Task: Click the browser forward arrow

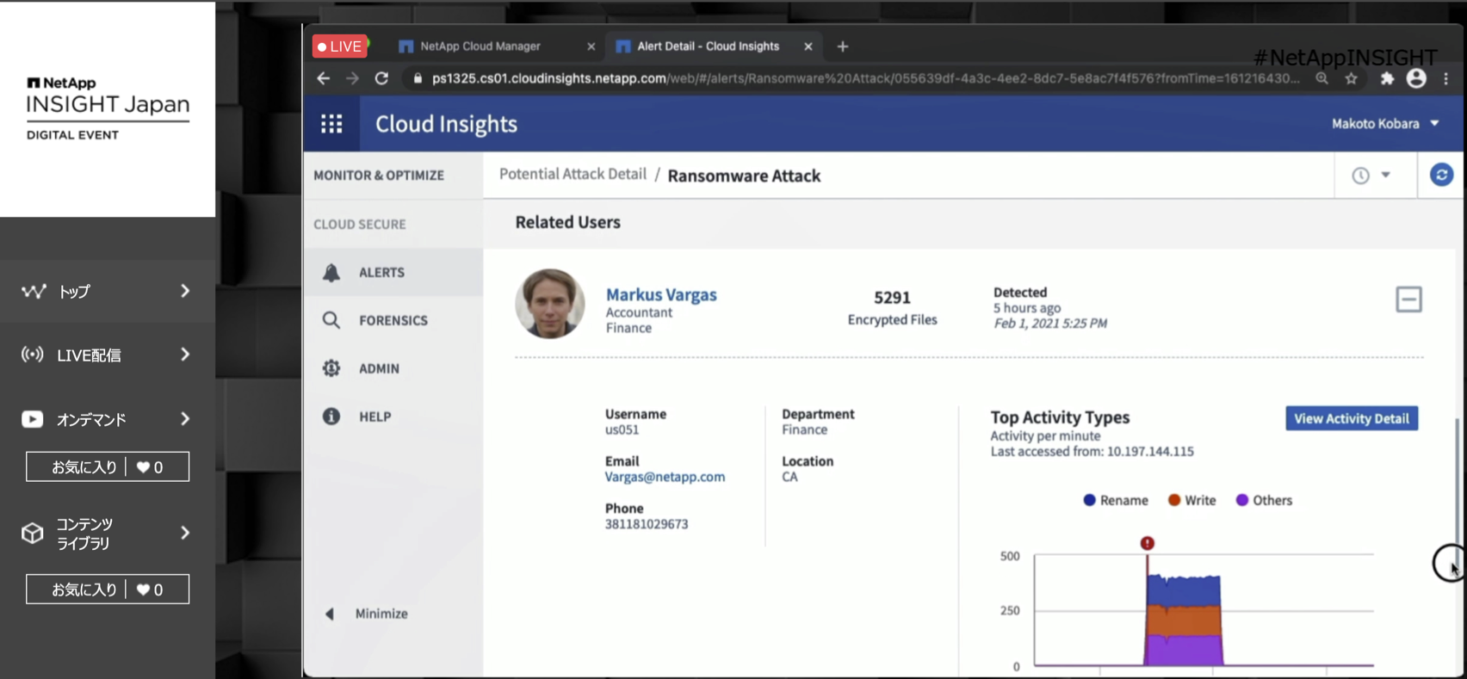Action: point(352,78)
